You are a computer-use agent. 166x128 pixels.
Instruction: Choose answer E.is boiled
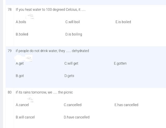[x=123, y=22]
